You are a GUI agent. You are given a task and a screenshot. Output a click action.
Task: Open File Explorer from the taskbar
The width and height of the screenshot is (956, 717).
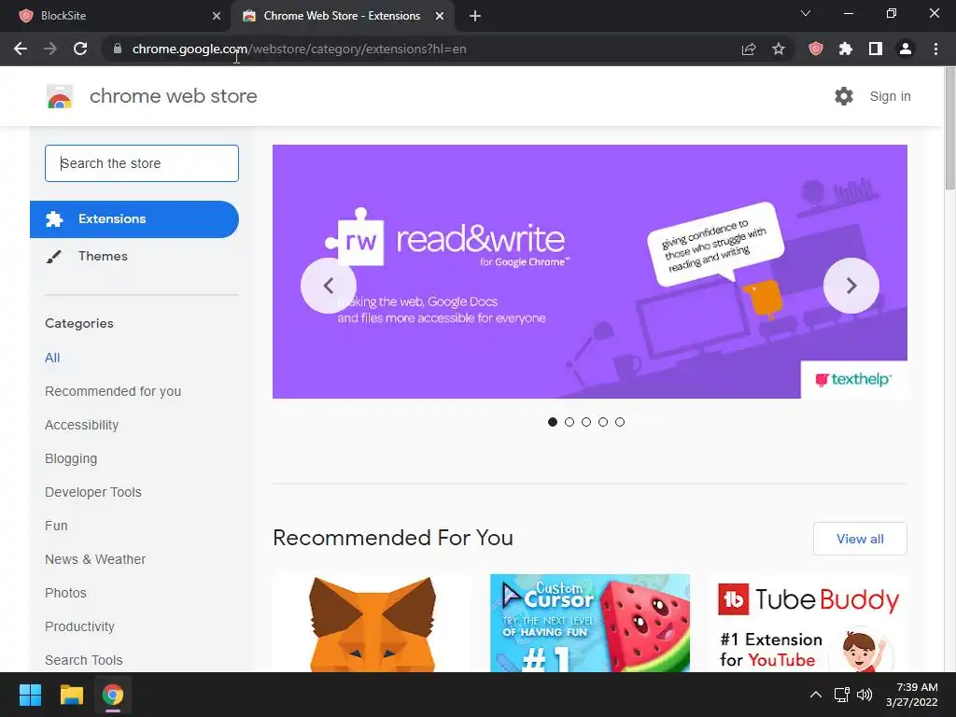[71, 695]
